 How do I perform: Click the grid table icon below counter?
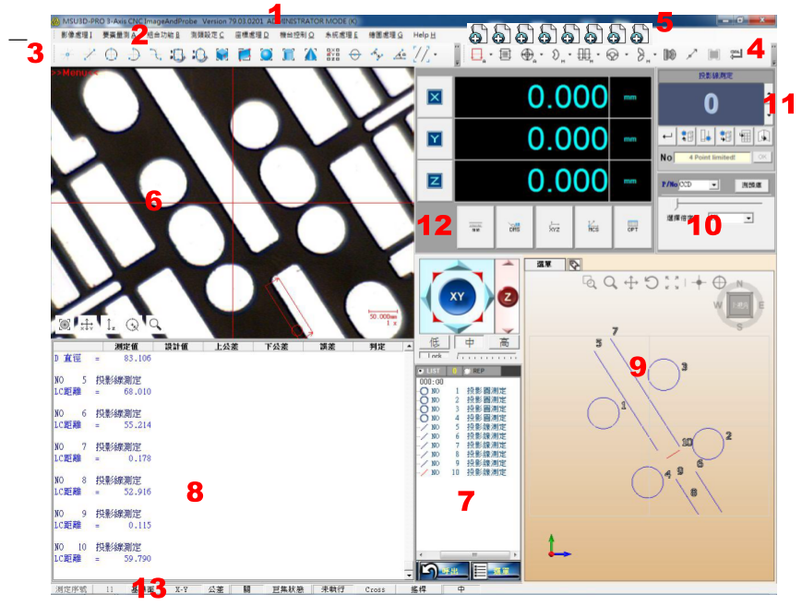[x=745, y=136]
